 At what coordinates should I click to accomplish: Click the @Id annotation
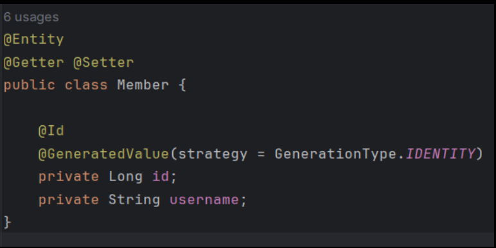pyautogui.click(x=51, y=130)
